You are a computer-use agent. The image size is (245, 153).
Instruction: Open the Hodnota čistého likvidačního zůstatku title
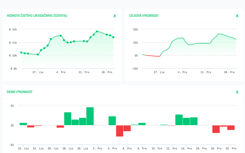[37, 16]
